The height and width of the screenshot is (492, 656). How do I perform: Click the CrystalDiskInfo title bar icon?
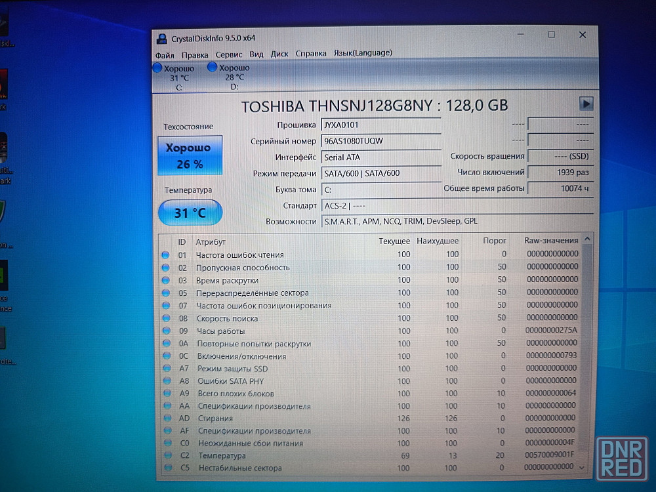pyautogui.click(x=161, y=39)
